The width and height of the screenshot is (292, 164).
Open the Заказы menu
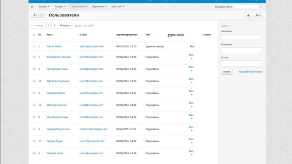(x=44, y=6)
